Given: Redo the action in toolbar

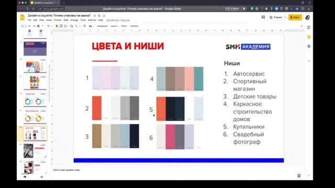Looking at the screenshot, I should tap(33, 26).
